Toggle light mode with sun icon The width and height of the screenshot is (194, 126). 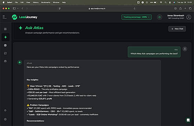[x=159, y=17]
